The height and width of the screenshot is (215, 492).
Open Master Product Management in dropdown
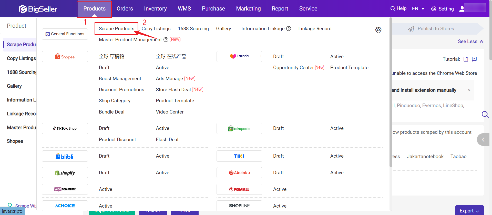[130, 40]
